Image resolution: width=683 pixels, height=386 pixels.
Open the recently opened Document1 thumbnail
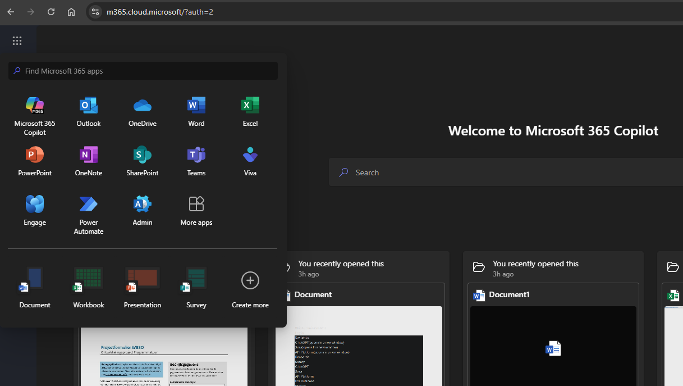pyautogui.click(x=553, y=346)
